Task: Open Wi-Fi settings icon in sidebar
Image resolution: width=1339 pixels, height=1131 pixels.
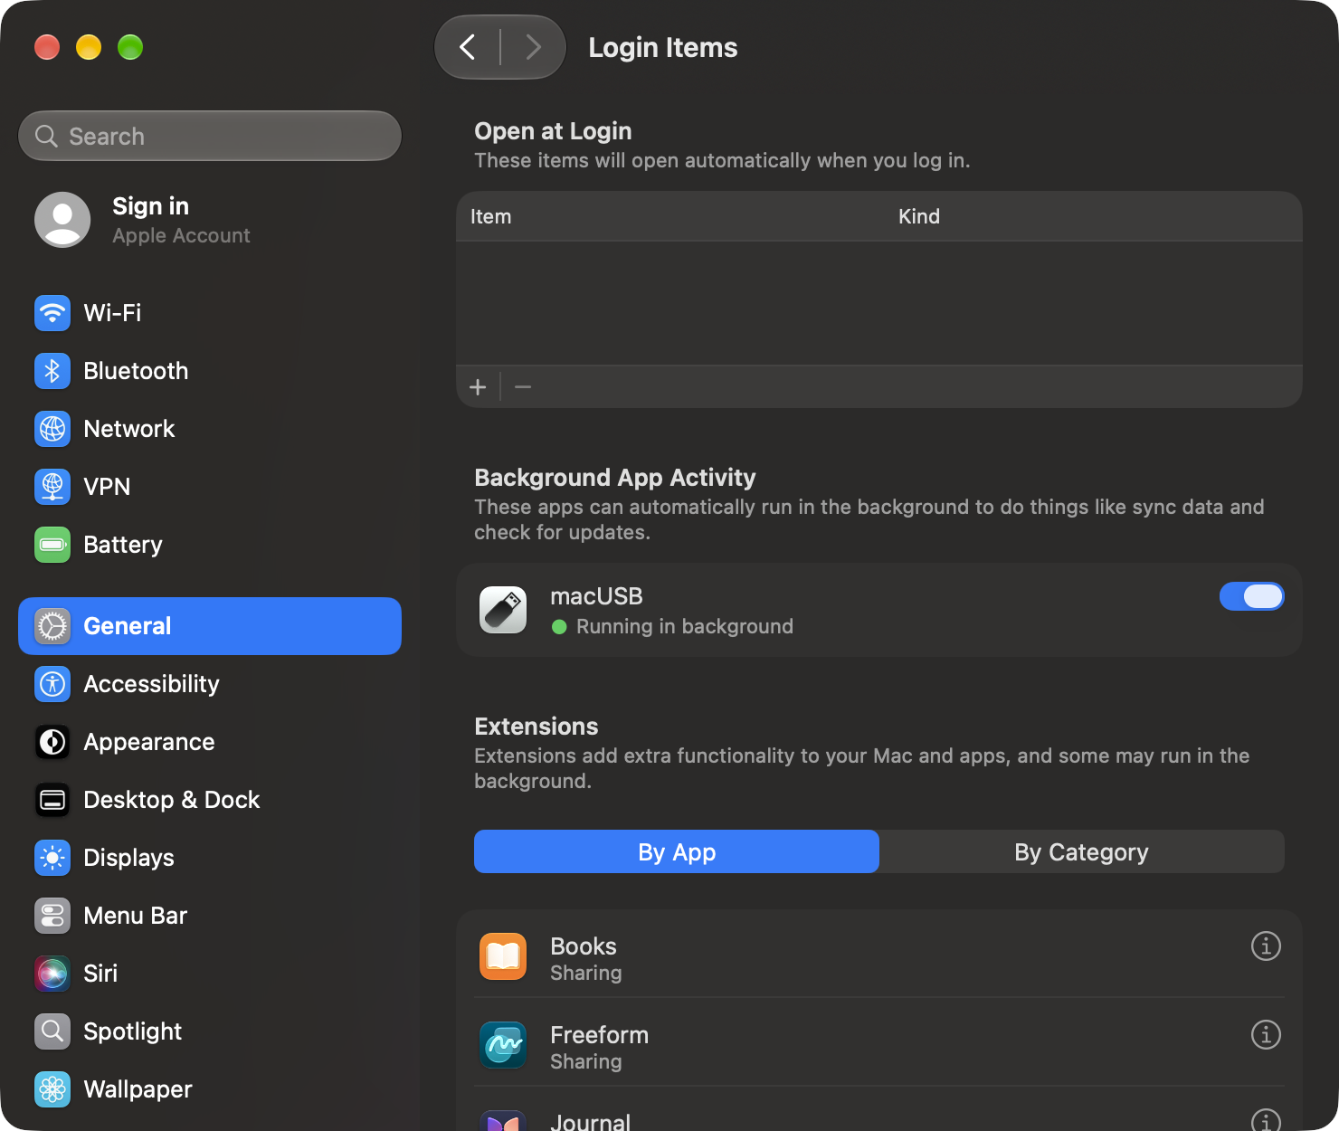Action: point(52,313)
